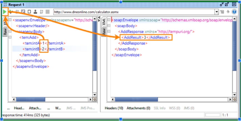This screenshot has height=121, width=241.
Task: Open the response Attachments (0) tab
Action: pyautogui.click(x=138, y=108)
